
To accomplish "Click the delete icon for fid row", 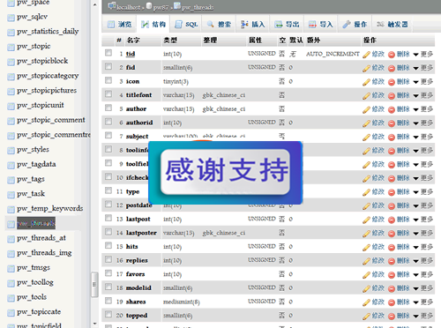I will (392, 68).
